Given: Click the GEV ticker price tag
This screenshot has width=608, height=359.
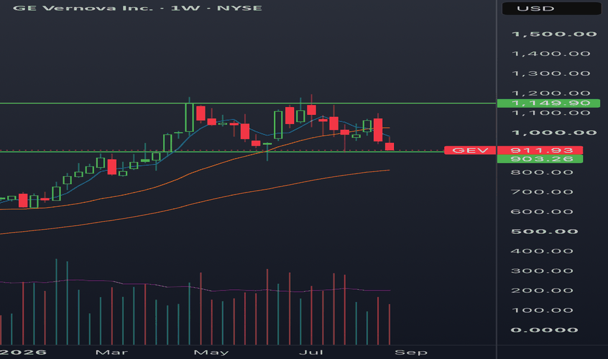Looking at the screenshot, I should coord(470,150).
